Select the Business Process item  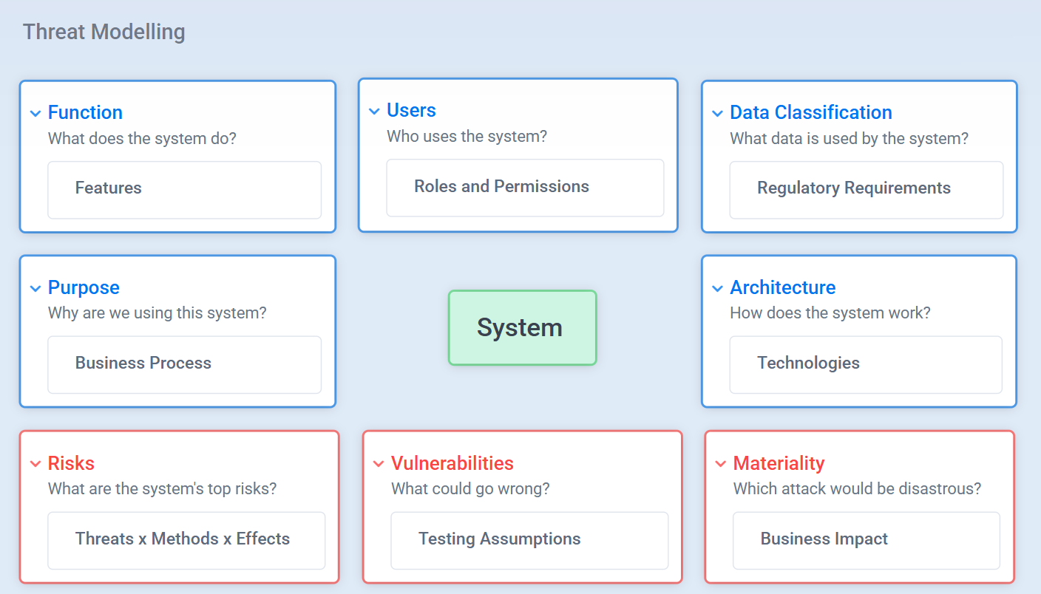tap(185, 365)
